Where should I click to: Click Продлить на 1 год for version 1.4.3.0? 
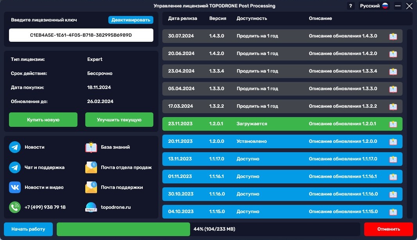(257, 36)
